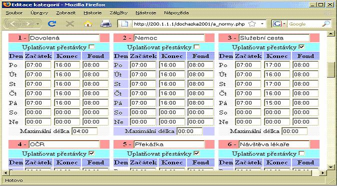The image size is (337, 186).
Task: Toggle Uplatňovat přestávky for OČR
Action: 91,153
